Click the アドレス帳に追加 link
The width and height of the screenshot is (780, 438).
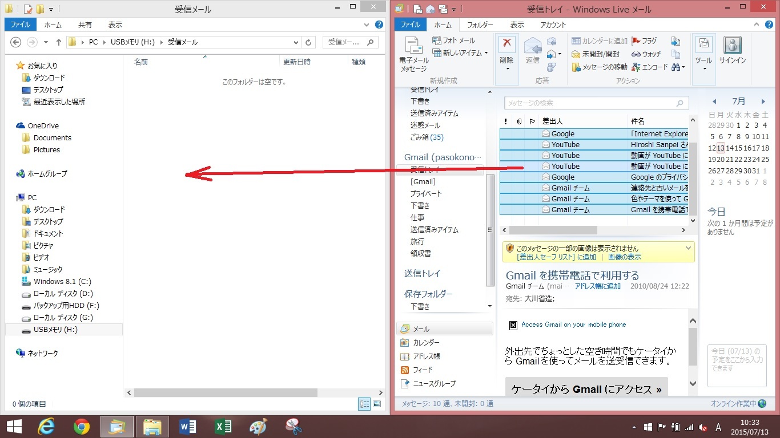coord(597,286)
